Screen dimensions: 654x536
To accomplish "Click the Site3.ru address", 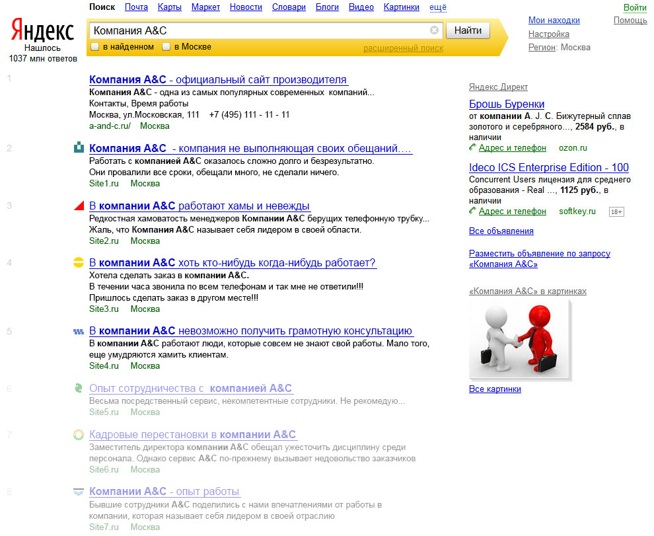I will 104,309.
